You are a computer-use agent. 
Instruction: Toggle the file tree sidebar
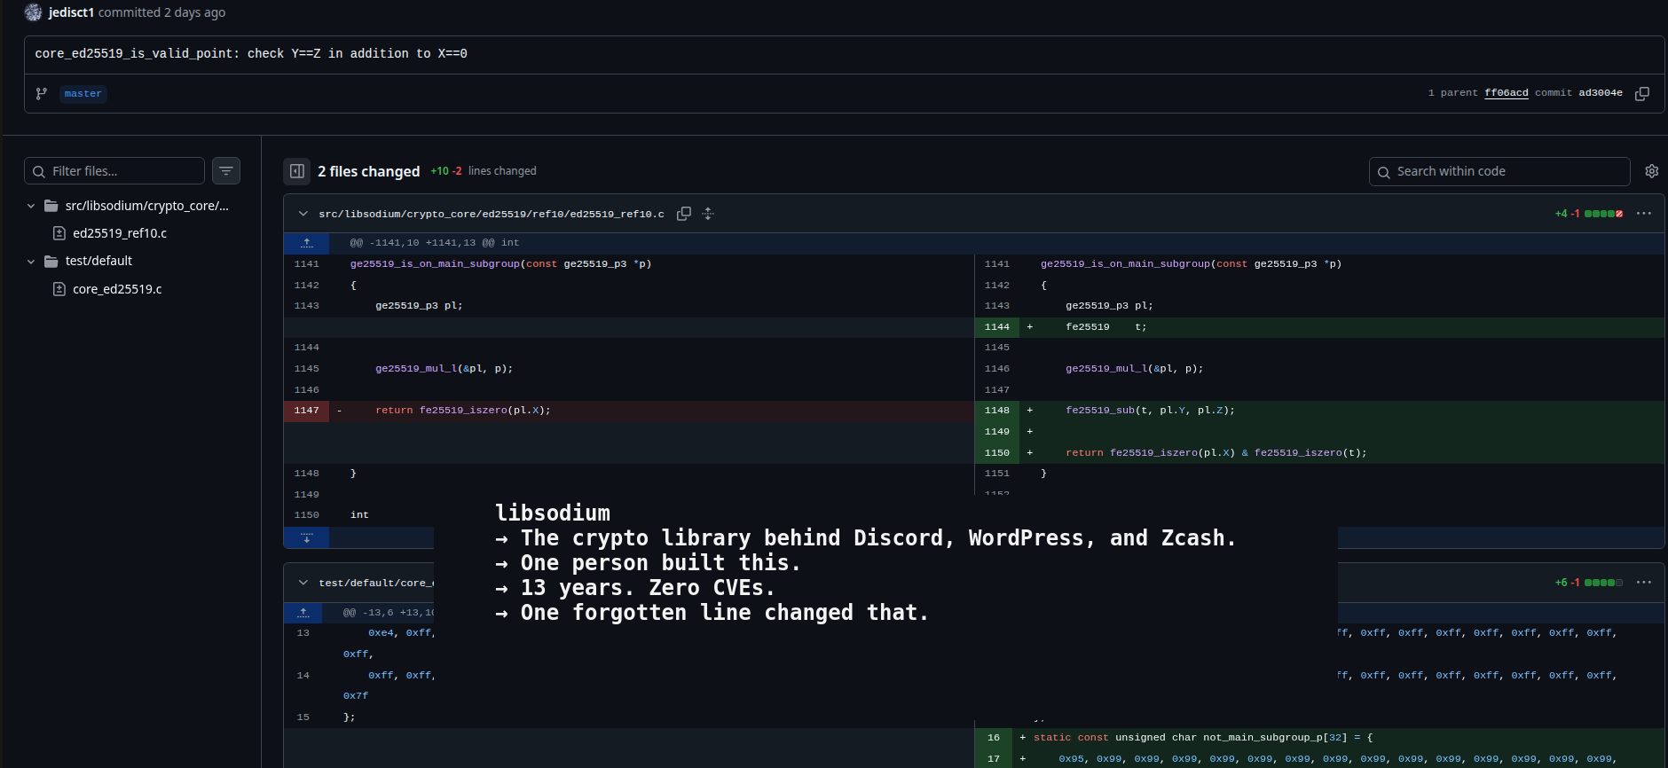(297, 171)
